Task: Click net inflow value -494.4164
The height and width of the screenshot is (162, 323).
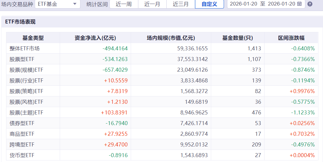Action: click(x=115, y=49)
